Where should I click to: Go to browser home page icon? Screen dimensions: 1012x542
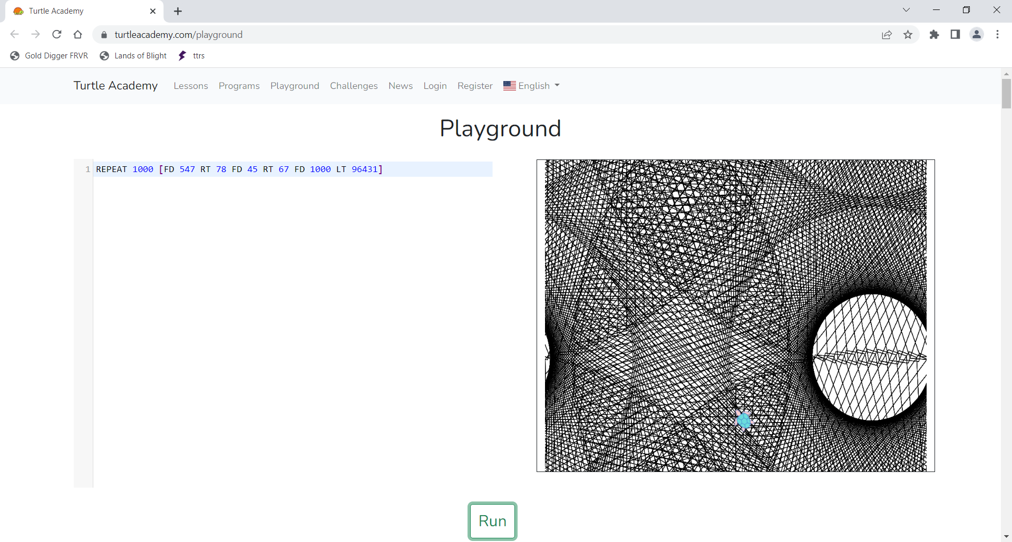pos(78,35)
